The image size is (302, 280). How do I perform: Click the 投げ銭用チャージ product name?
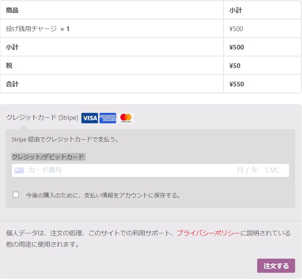click(31, 29)
